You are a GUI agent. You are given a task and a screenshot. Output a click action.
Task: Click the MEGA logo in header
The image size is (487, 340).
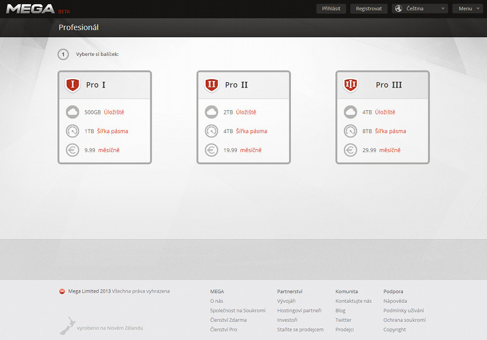[x=30, y=9]
